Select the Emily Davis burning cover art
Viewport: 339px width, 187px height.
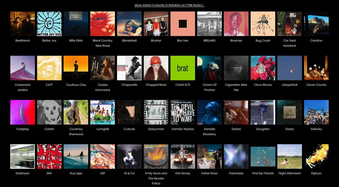click(156, 156)
